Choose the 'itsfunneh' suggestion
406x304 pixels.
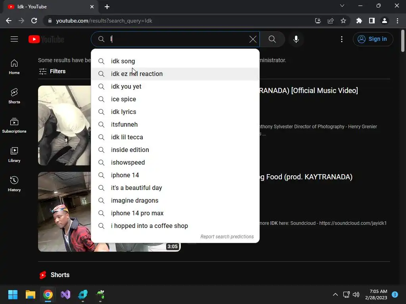(175, 125)
